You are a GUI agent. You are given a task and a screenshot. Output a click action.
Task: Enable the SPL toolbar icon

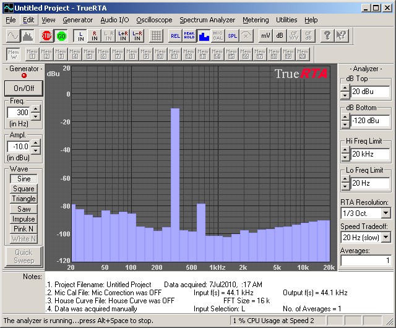click(232, 35)
